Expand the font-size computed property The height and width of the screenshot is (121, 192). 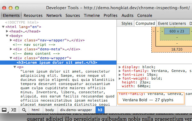point(120,75)
